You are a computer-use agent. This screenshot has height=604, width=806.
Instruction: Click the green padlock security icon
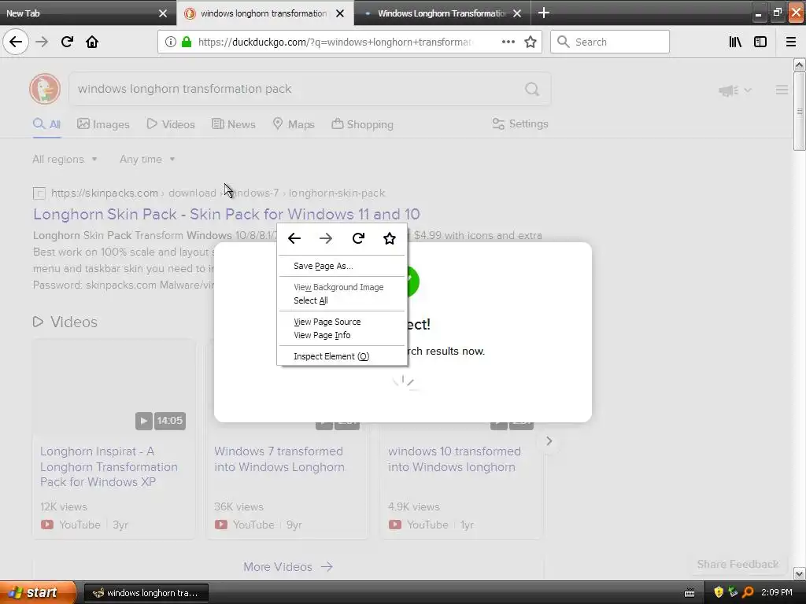[x=187, y=42]
